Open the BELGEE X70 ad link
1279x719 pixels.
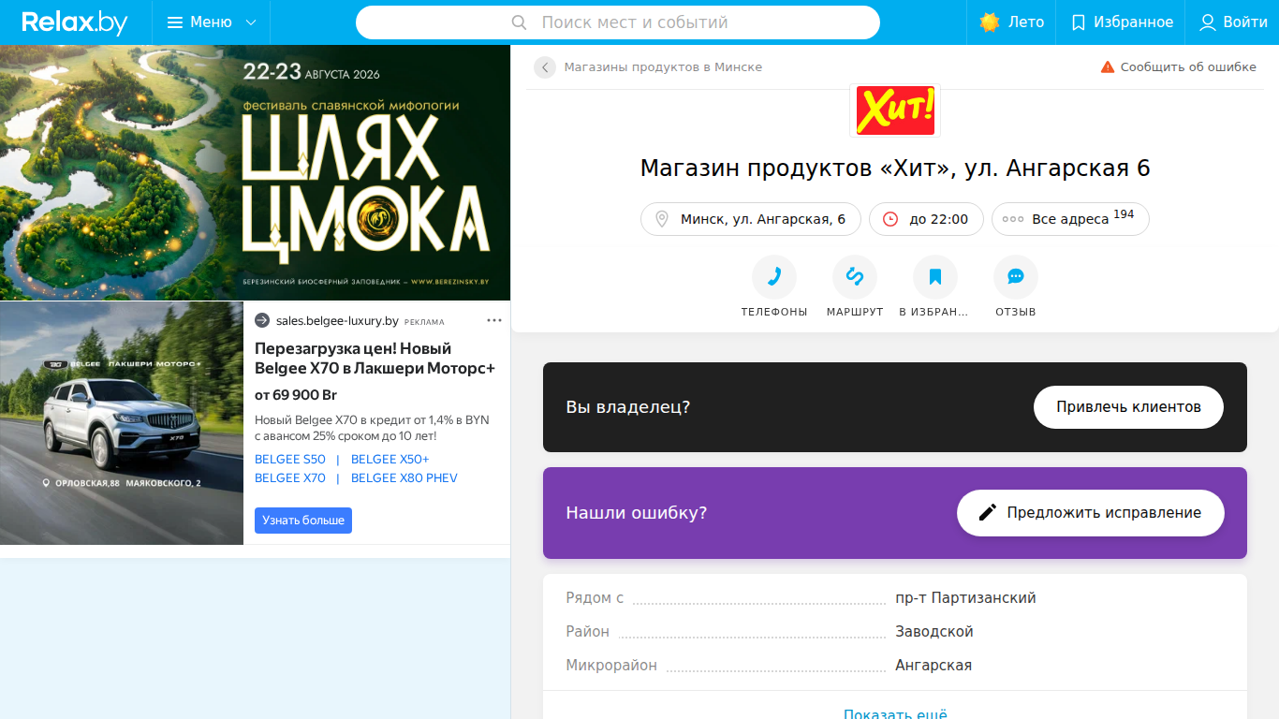pos(290,478)
